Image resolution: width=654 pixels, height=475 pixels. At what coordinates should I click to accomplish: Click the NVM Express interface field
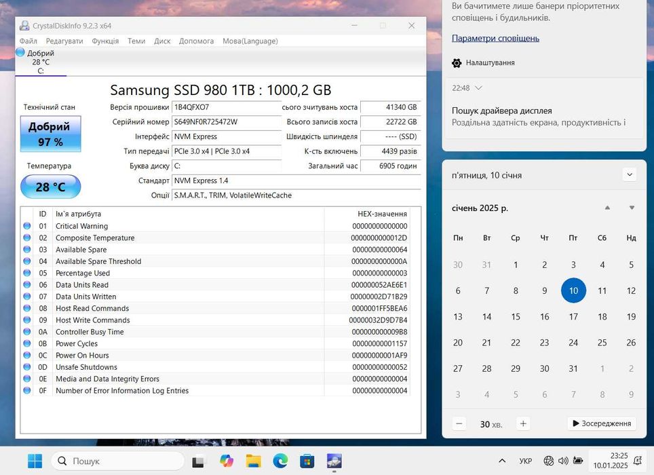tap(227, 136)
